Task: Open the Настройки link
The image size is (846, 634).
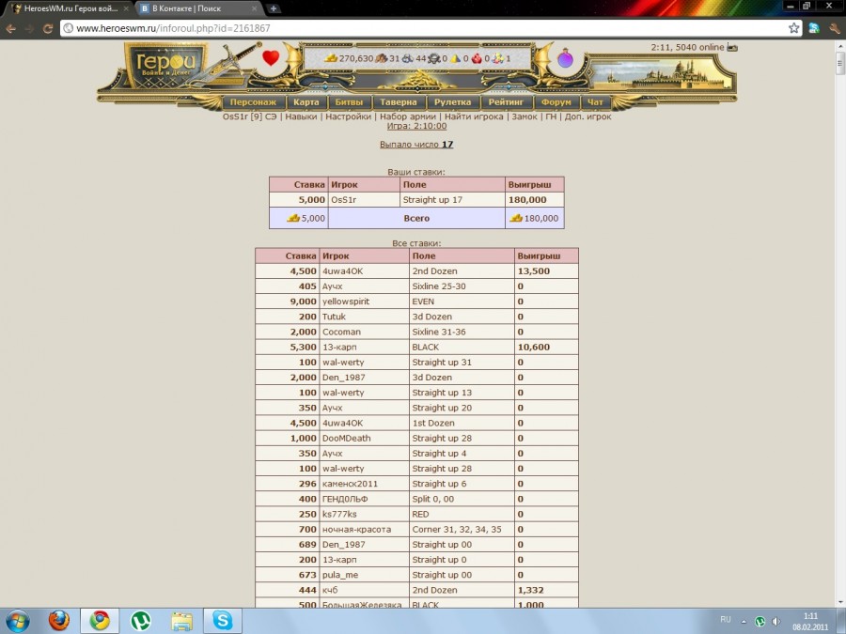Action: [x=348, y=116]
